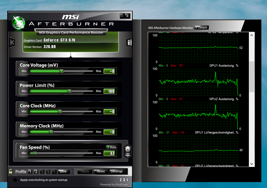
Task: Click the Core Voltage value field +0
Action: click(x=109, y=71)
